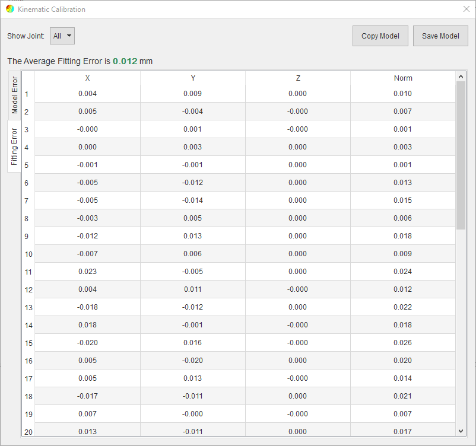This screenshot has height=446, width=476.
Task: Click Norm value 0.024 in row 11
Action: pos(402,272)
